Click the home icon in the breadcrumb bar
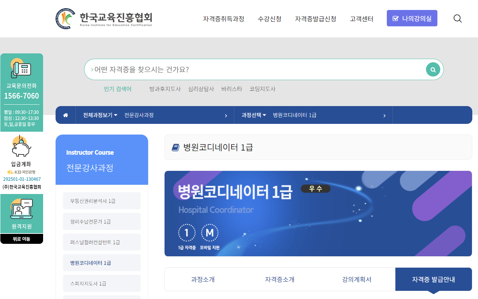This screenshot has height=299, width=478. click(66, 115)
